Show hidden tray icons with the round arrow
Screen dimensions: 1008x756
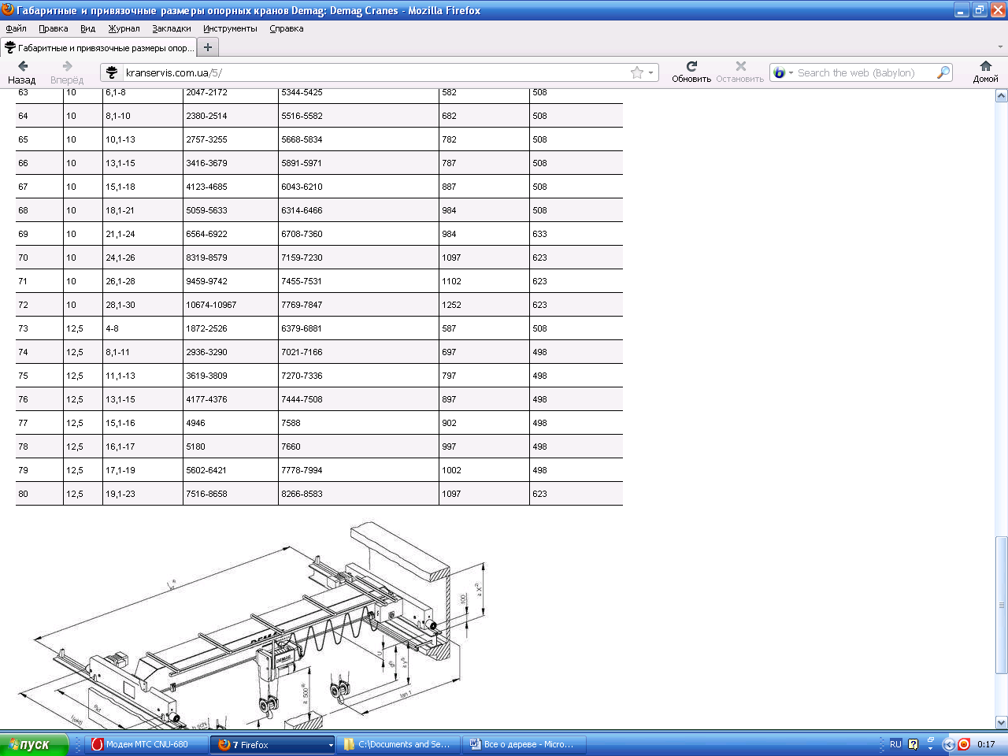point(949,744)
